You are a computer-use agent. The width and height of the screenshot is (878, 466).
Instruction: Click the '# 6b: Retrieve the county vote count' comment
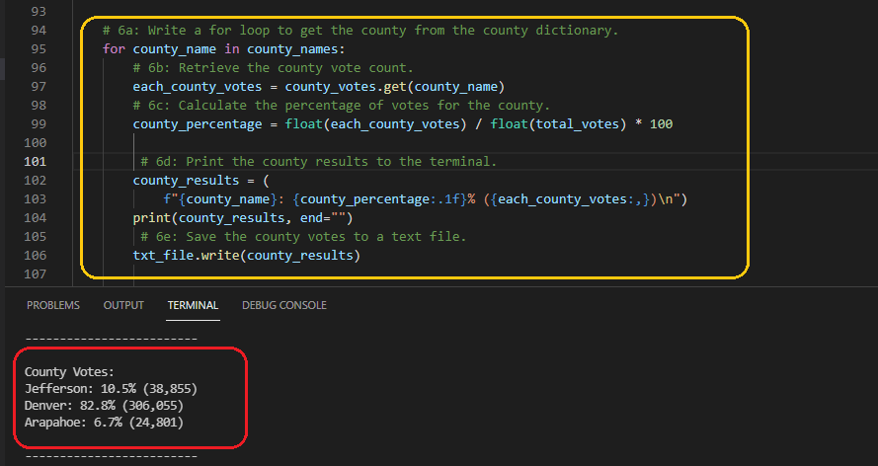pos(274,68)
